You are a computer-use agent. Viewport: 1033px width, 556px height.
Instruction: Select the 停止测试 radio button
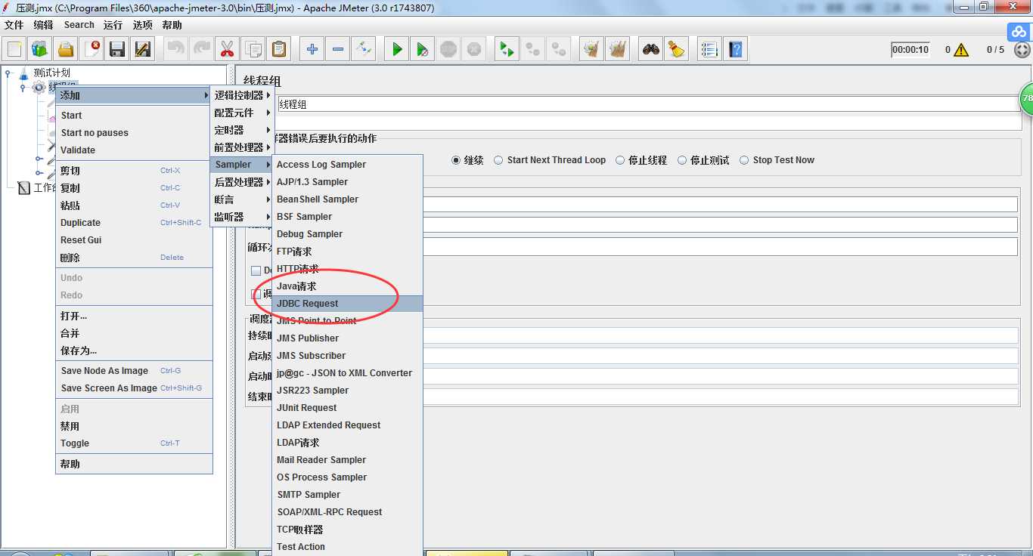tap(682, 160)
